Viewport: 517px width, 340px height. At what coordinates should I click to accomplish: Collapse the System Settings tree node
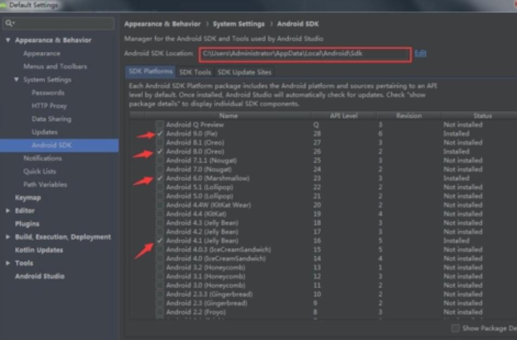(17, 80)
